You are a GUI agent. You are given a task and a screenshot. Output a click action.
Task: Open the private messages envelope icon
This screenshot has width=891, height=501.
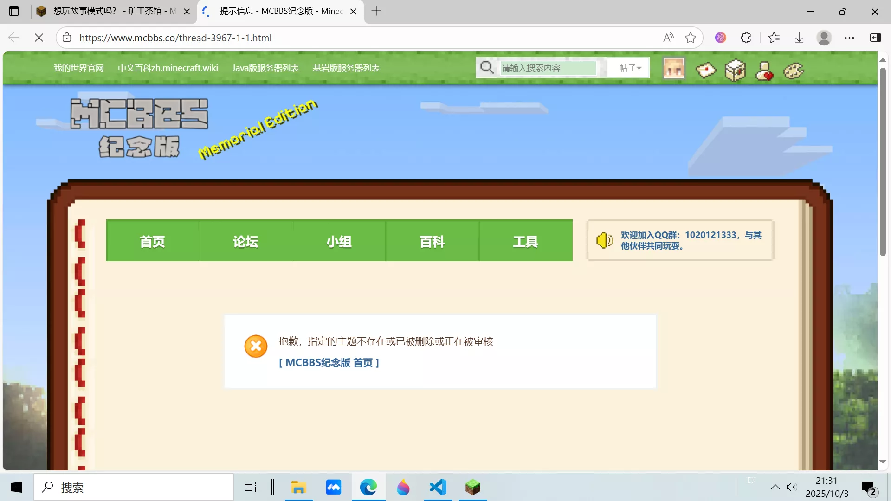[x=705, y=70]
